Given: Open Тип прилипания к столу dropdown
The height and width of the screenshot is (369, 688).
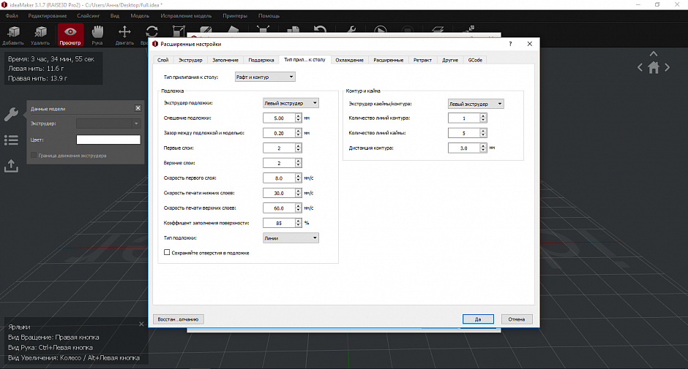Looking at the screenshot, I should pyautogui.click(x=265, y=77).
